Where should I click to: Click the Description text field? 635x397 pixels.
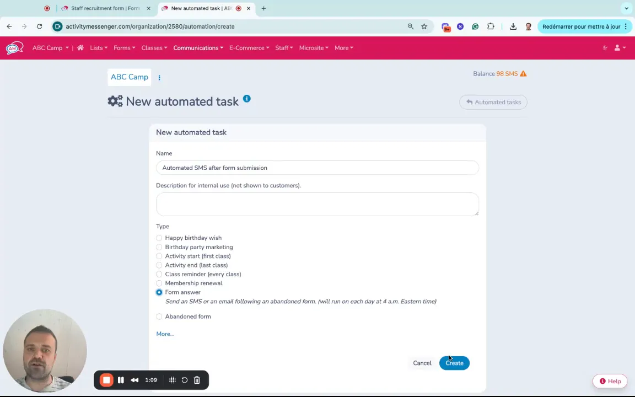tap(317, 204)
